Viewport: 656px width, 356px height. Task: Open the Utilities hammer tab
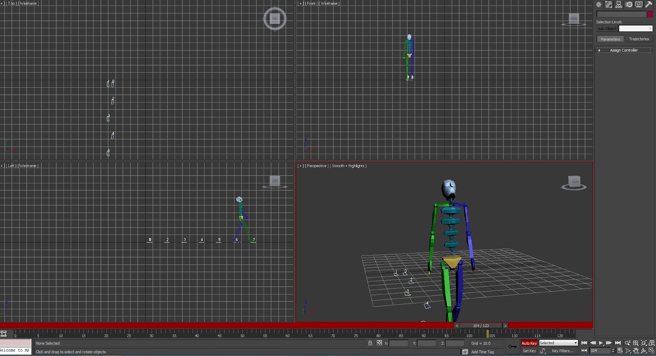coord(649,5)
